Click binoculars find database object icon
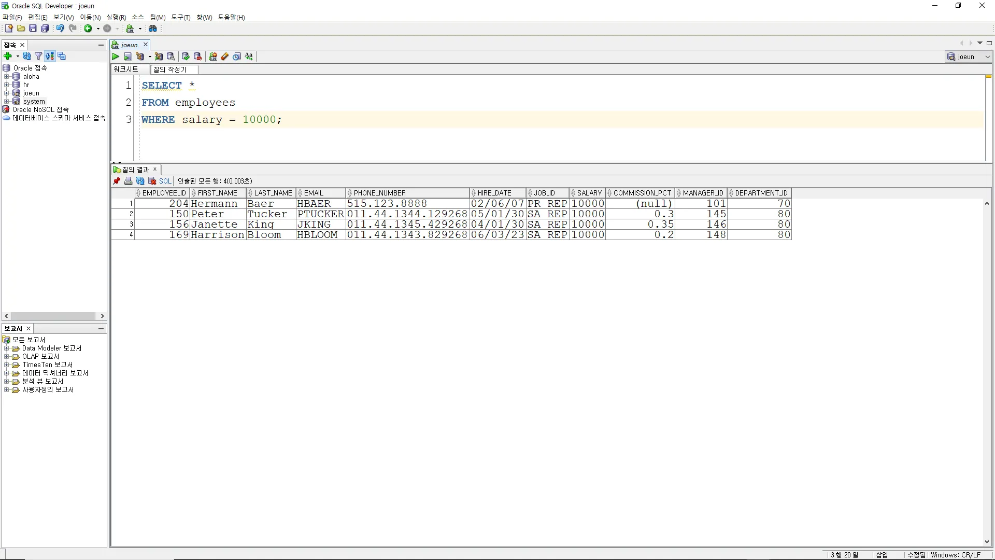 coord(153,29)
